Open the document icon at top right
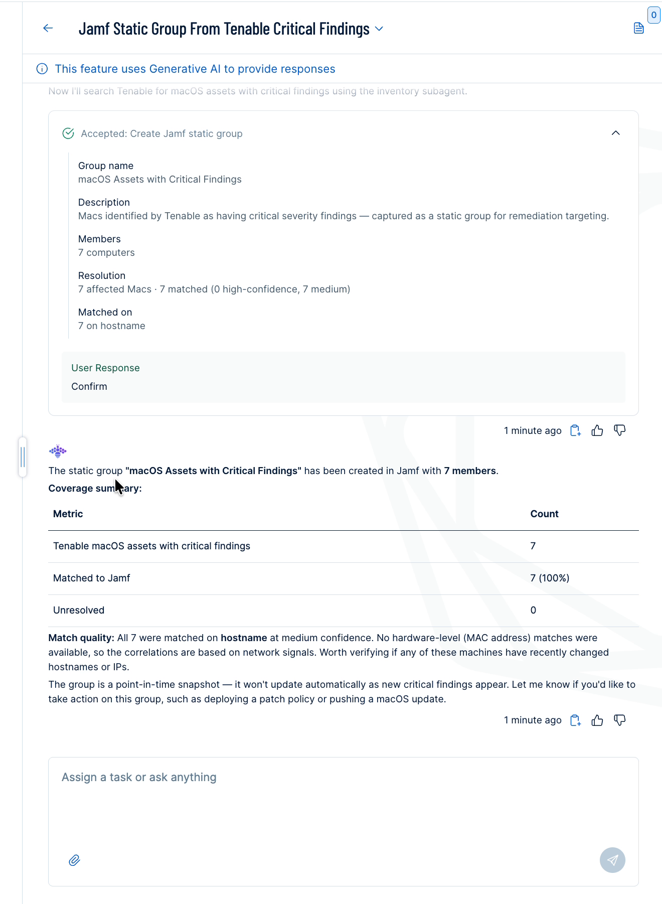Viewport: 662px width, 904px height. point(638,28)
